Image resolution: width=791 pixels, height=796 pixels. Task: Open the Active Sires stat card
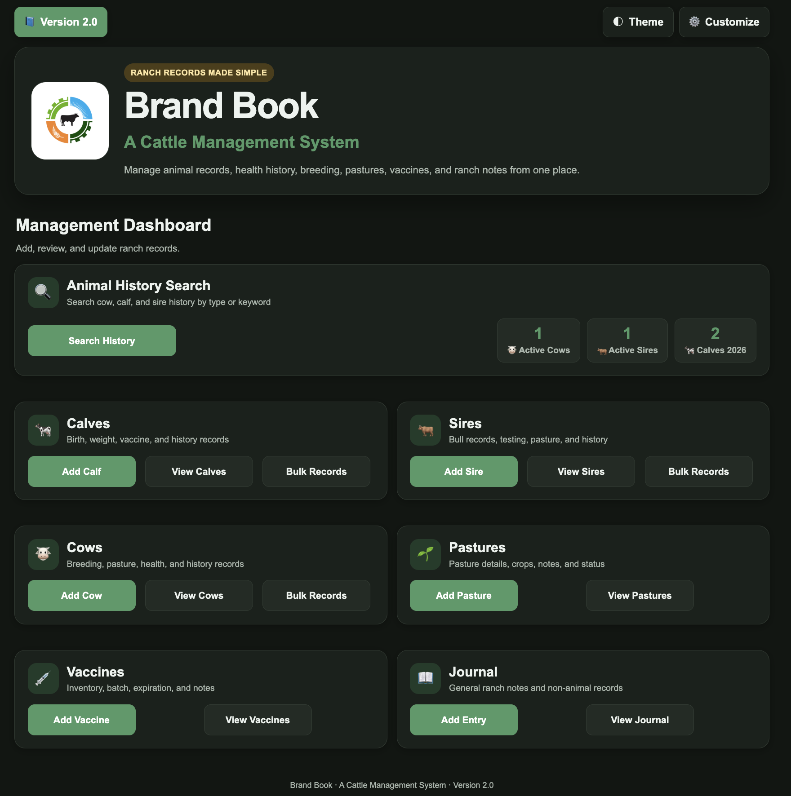click(627, 341)
